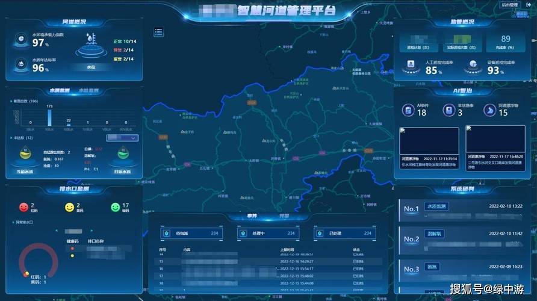
Task: Select the 河道漂浮物 round icon
Action: (x=489, y=110)
